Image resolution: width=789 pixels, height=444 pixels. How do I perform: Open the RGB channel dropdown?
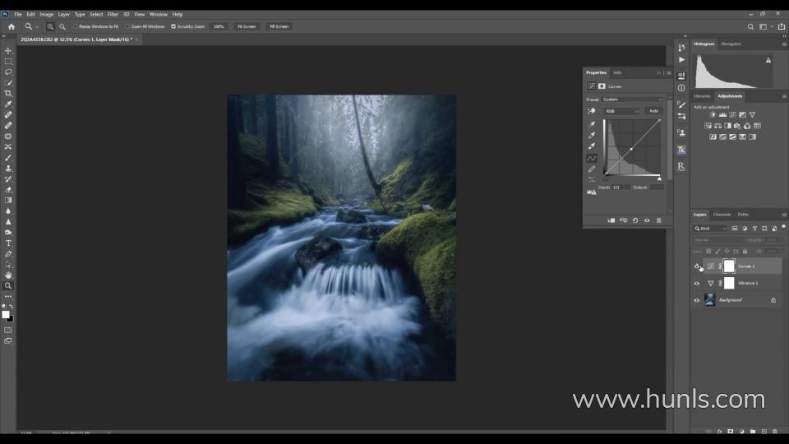622,111
